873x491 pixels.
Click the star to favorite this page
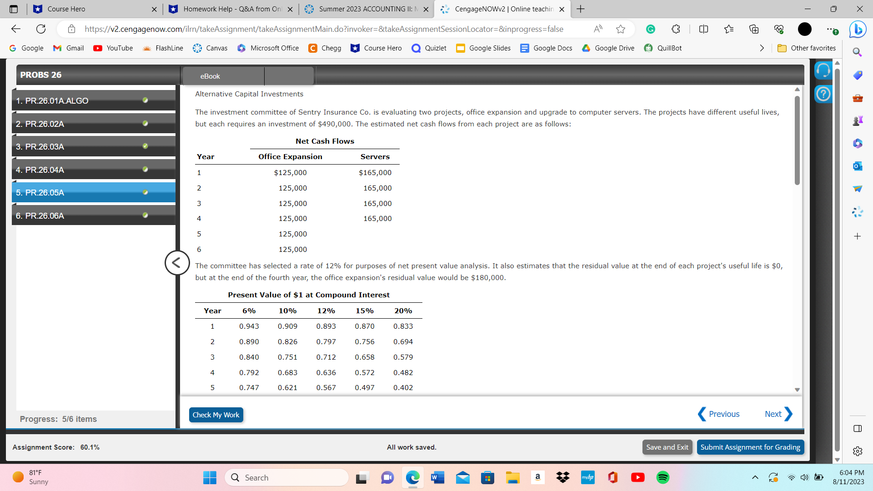pyautogui.click(x=621, y=29)
